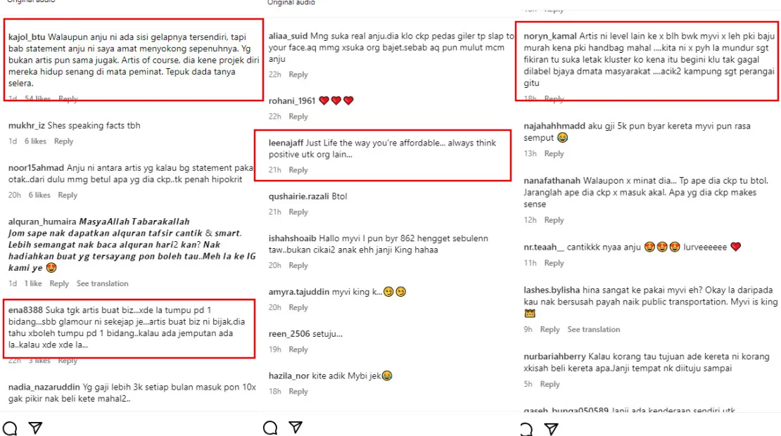See translation of alquran_humaira's comment

click(102, 284)
